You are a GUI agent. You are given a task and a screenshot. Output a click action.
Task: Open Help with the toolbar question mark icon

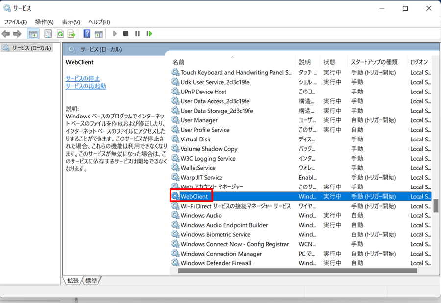tap(87, 33)
